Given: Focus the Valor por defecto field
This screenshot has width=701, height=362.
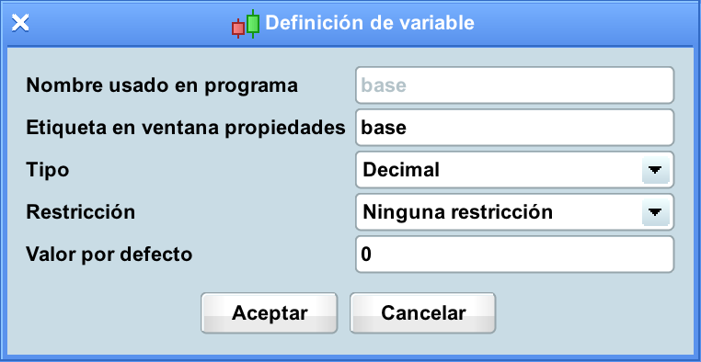Looking at the screenshot, I should click(x=514, y=255).
